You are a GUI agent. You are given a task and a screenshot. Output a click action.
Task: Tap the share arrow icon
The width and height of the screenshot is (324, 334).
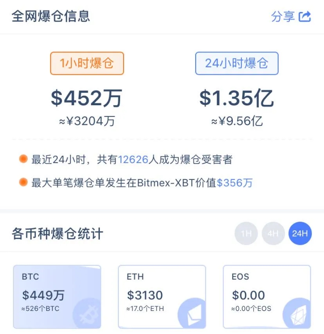[x=305, y=16]
